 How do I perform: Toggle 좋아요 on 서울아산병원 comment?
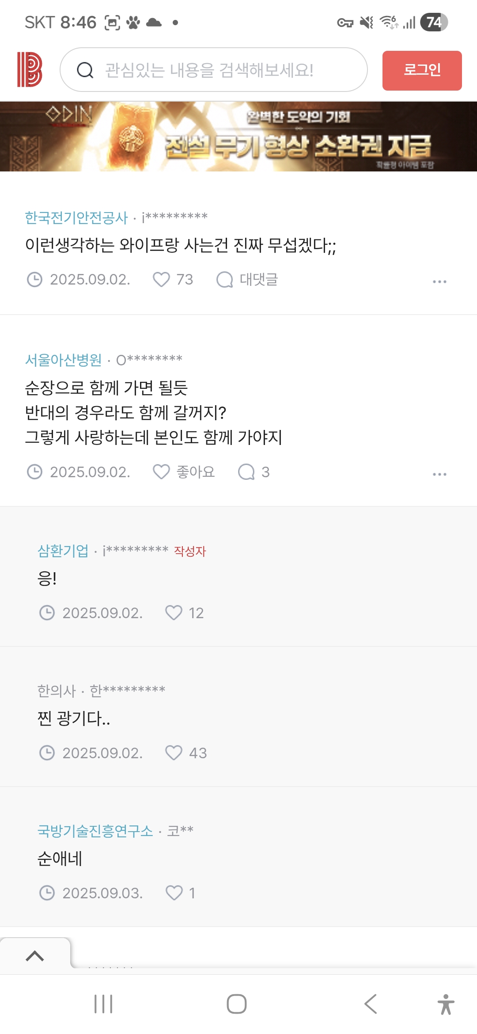tap(161, 472)
